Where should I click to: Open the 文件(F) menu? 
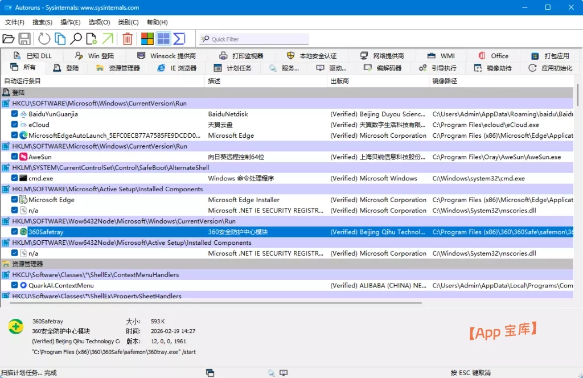14,22
